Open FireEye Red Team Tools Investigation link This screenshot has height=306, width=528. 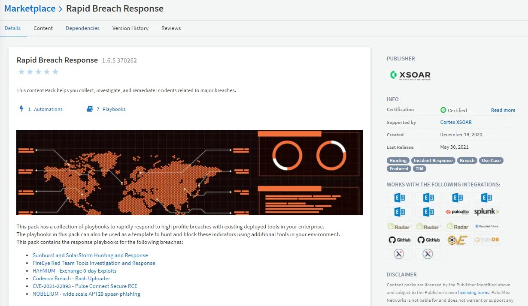[x=94, y=263]
